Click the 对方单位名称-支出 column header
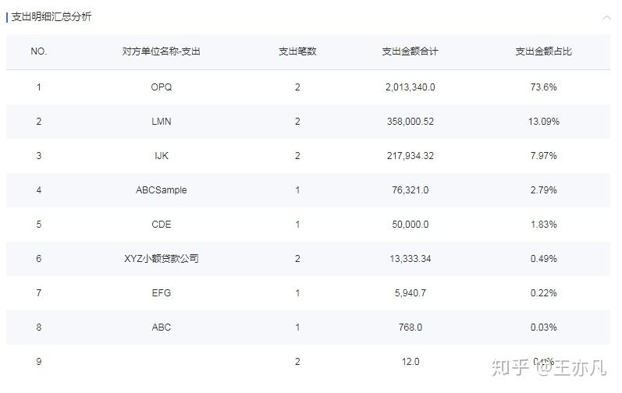Image resolution: width=622 pixels, height=393 pixels. click(x=161, y=51)
